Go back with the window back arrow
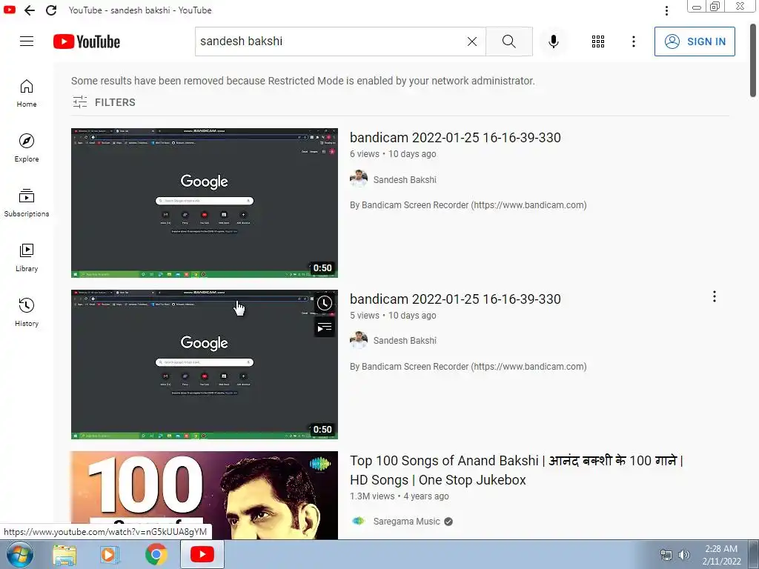 (30, 10)
